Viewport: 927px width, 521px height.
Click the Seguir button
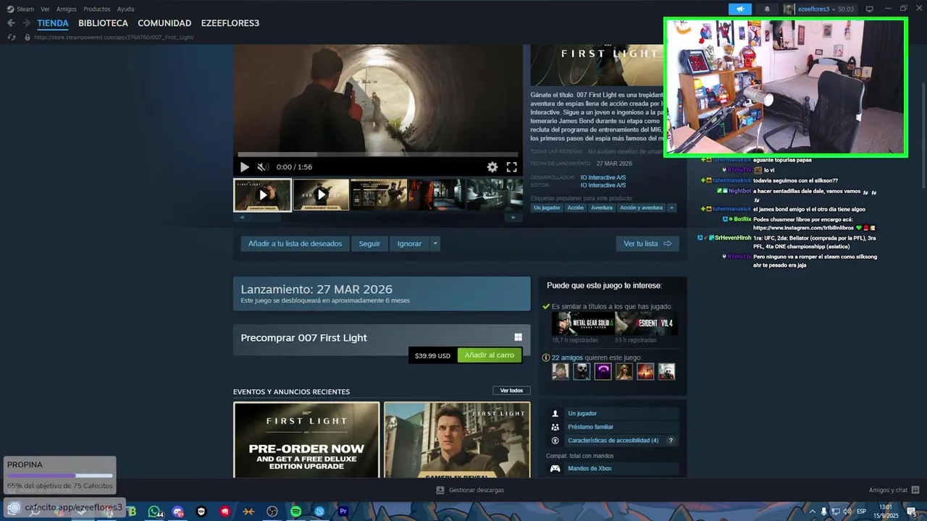coord(369,244)
